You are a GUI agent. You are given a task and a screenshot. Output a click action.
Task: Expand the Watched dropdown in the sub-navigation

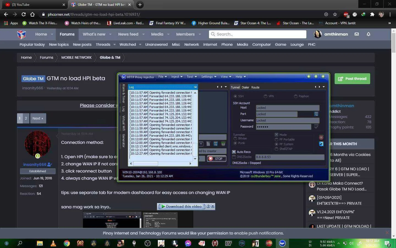click(140, 45)
